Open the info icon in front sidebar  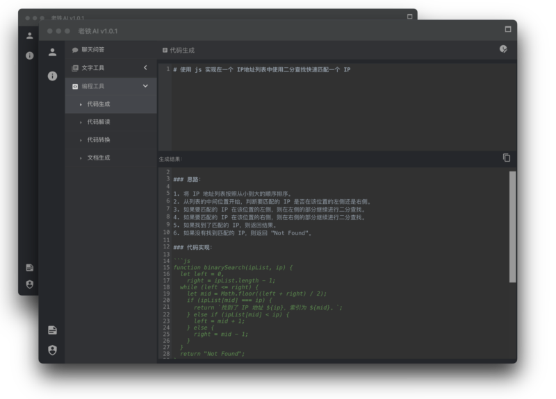[52, 76]
